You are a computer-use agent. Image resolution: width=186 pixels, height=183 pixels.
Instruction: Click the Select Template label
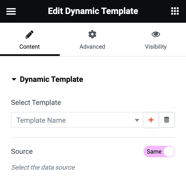36,103
